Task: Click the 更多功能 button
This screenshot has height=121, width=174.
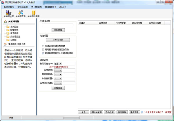Action: 135,112
